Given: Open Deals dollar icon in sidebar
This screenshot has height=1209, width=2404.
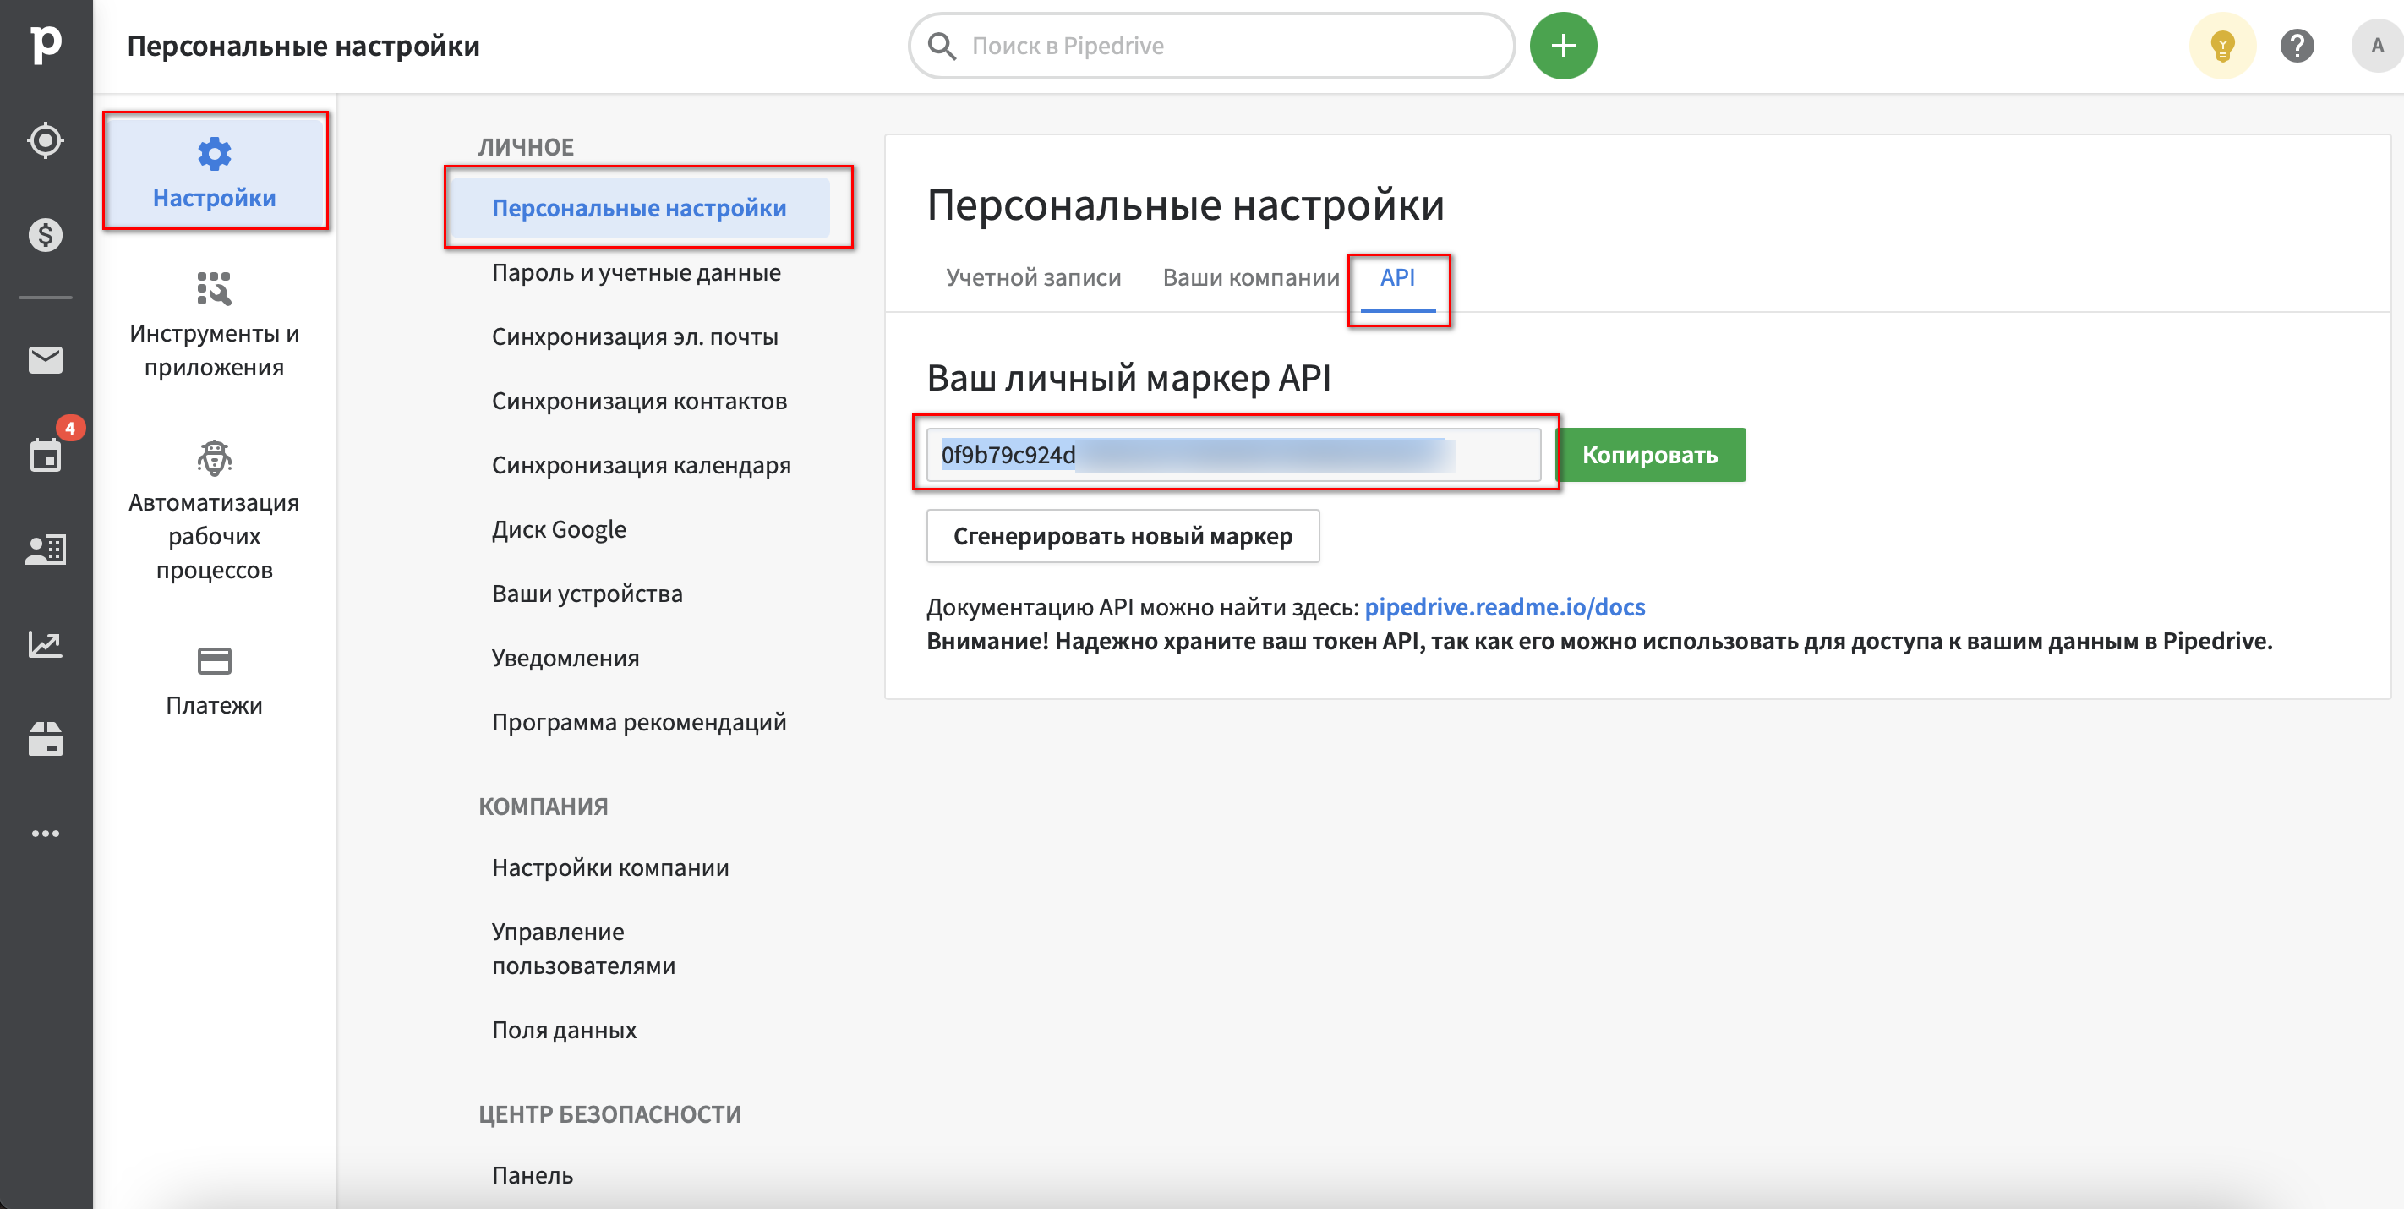Looking at the screenshot, I should 45,234.
